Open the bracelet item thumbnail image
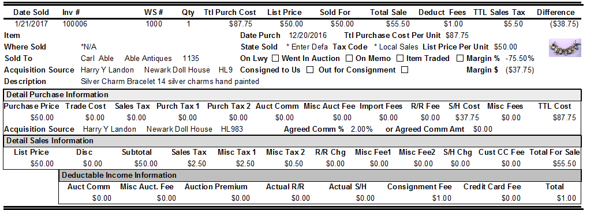598x210 pixels. coord(565,48)
